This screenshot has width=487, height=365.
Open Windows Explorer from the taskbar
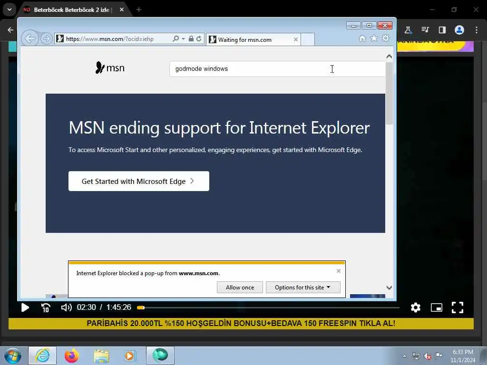pyautogui.click(x=101, y=355)
